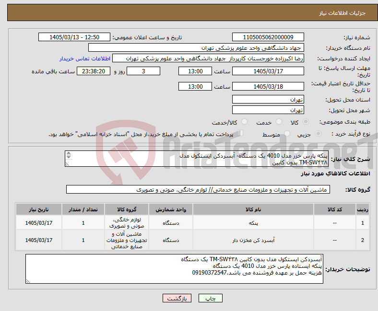Image resolution: width=378 pixels, height=311 pixels.
Task: Click resize handle of شرح کلی نیاز textarea
Action: pyautogui.click(x=67, y=164)
